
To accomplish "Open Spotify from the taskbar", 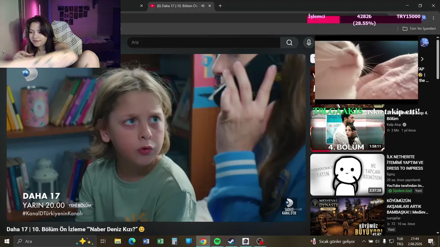I will click(x=217, y=241).
